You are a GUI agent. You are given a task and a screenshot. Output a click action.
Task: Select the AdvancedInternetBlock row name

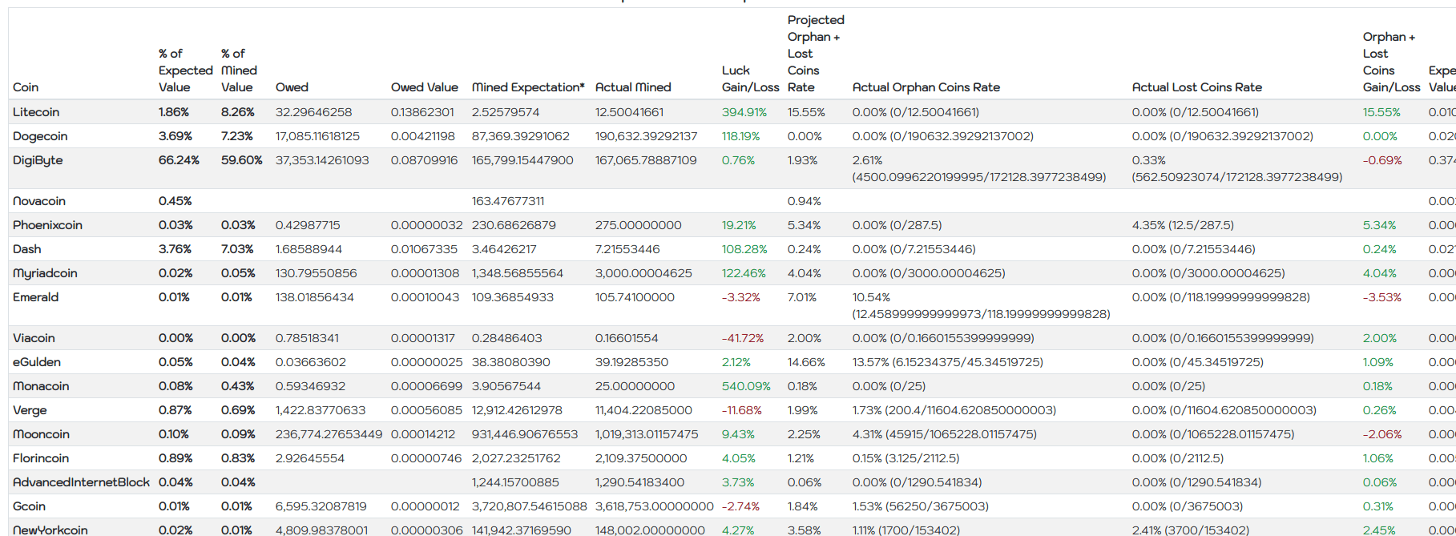tap(81, 482)
